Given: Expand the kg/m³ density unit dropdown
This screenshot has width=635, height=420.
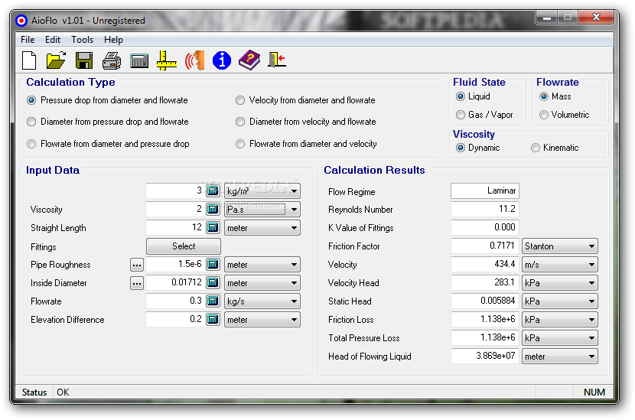Looking at the screenshot, I should 262,190.
